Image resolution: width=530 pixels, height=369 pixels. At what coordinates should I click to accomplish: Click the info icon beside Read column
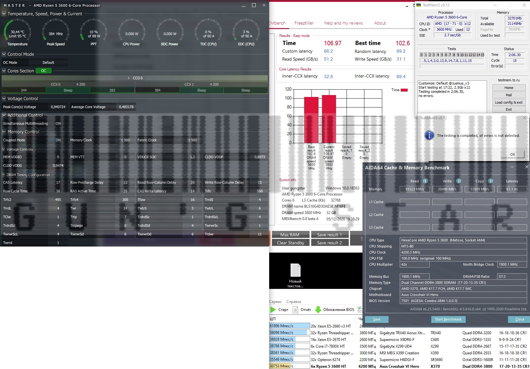(x=425, y=181)
